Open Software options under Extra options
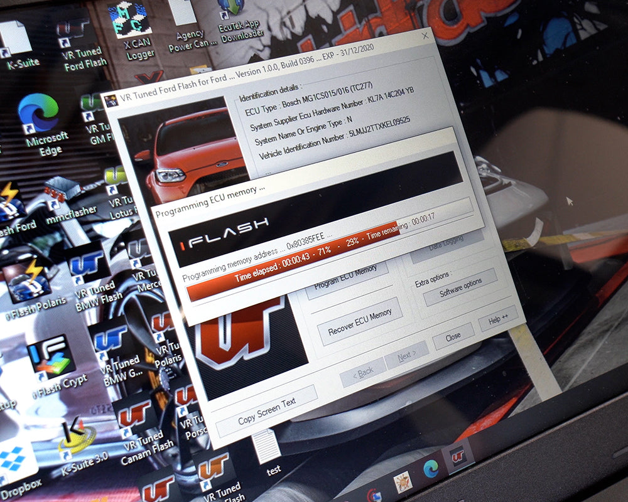The height and width of the screenshot is (502, 628). (460, 287)
